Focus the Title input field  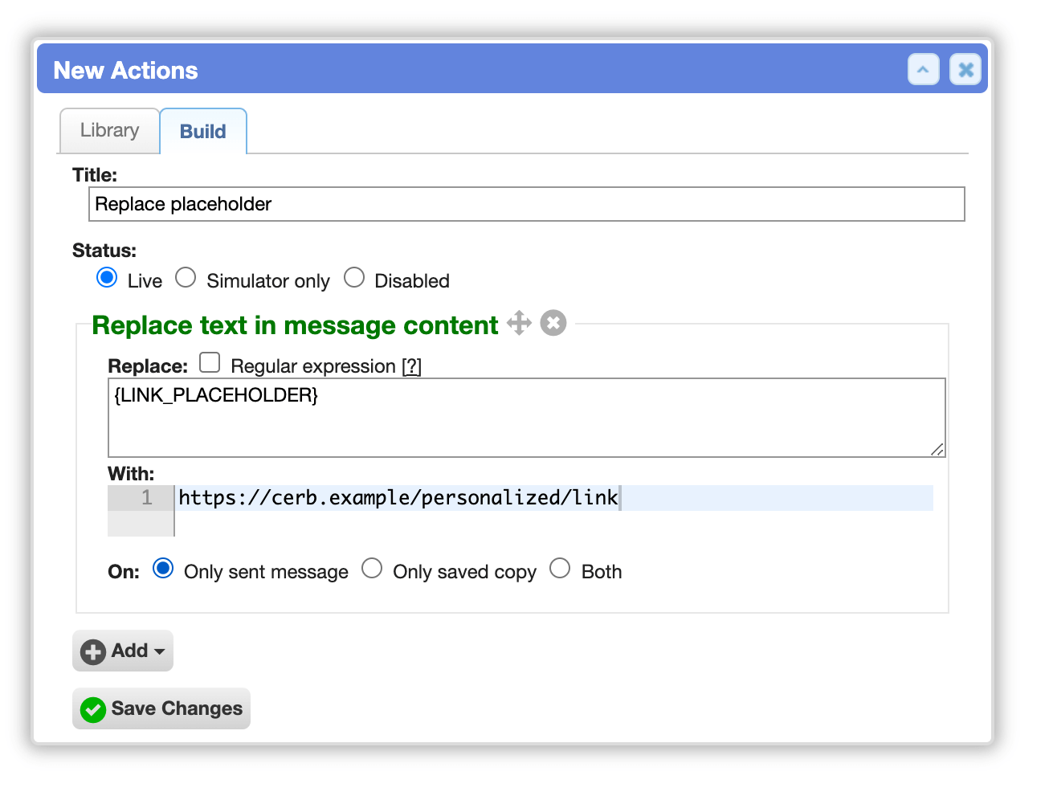click(x=527, y=204)
